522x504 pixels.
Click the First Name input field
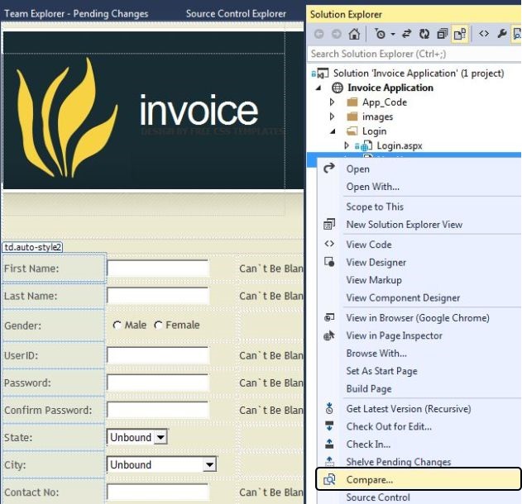click(x=157, y=268)
